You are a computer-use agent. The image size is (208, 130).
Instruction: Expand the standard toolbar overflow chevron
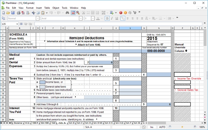point(139,12)
